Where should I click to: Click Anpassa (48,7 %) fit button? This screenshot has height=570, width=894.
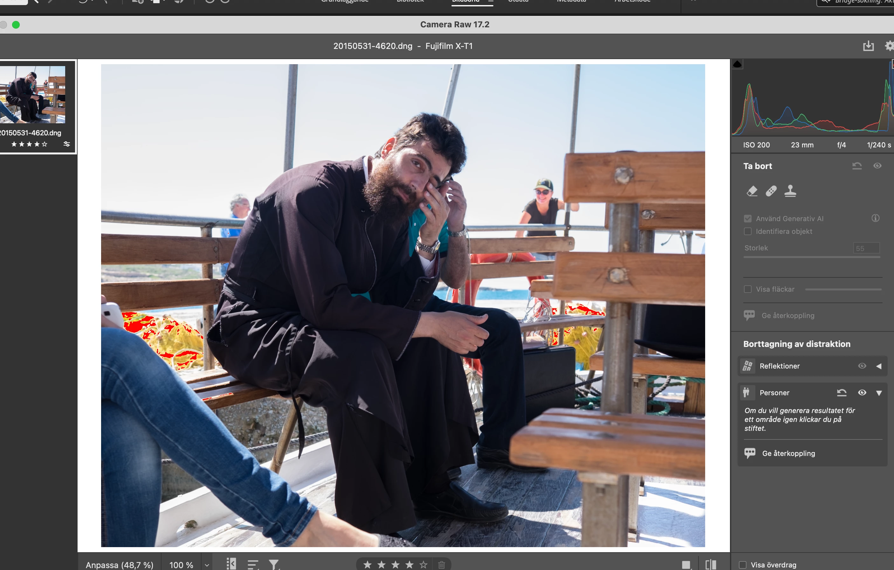[x=119, y=565]
